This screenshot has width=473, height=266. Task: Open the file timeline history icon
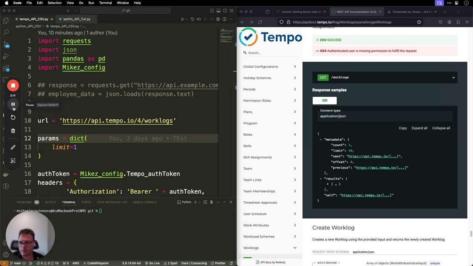click(x=192, y=19)
